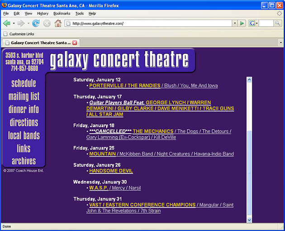This screenshot has height=231, width=285.
Task: Open the History menu
Action: click(x=43, y=14)
